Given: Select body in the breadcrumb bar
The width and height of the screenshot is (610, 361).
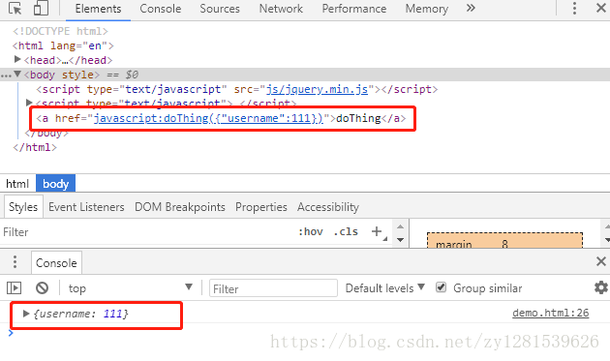Looking at the screenshot, I should click(x=55, y=183).
